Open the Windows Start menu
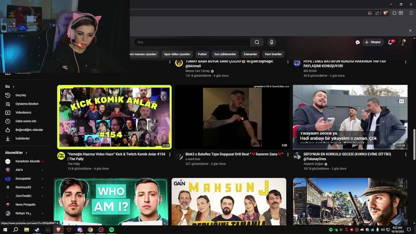Image resolution: width=416 pixels, height=234 pixels. [x=5, y=230]
